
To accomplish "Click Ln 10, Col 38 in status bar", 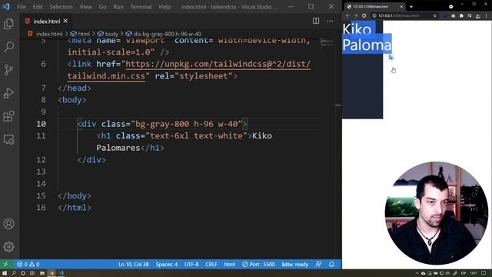I will [133, 264].
